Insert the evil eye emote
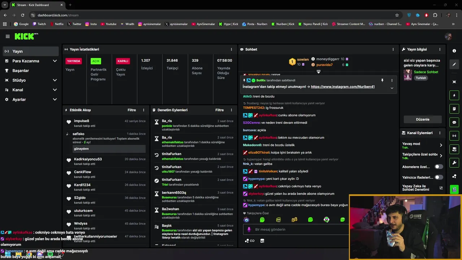Screen dimensions: 462x260 click(247, 220)
